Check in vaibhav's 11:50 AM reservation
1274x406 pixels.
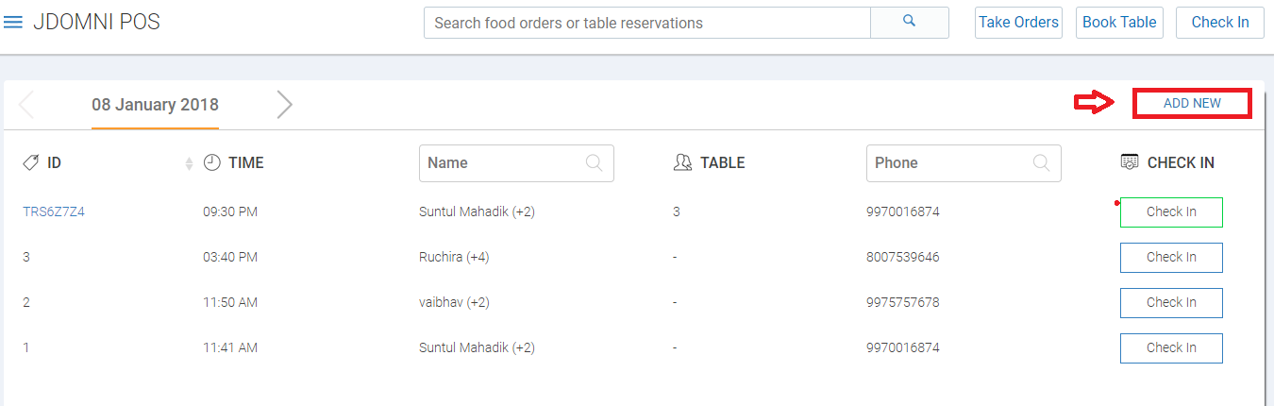pos(1171,303)
